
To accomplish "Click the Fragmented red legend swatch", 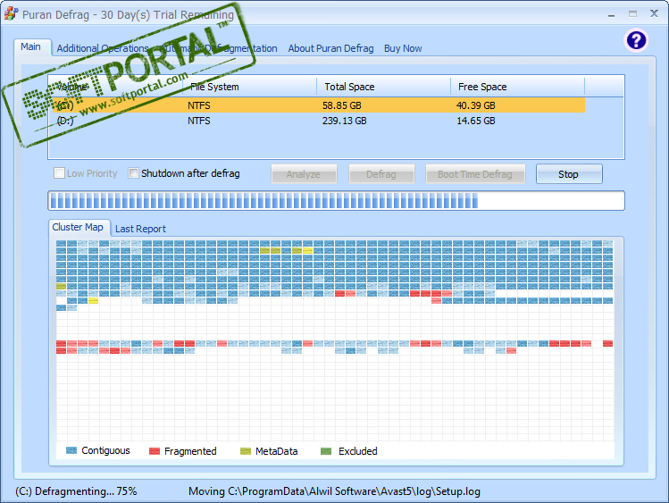I will point(154,451).
